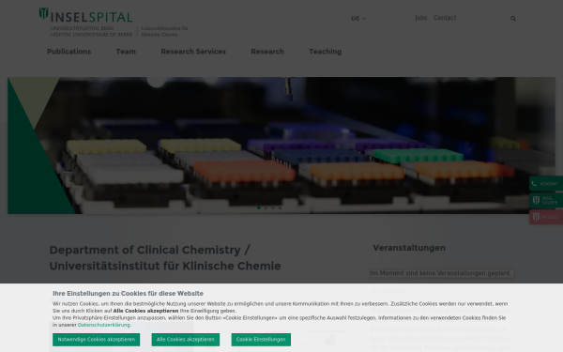The height and width of the screenshot is (352, 563).
Task: Follow the Jobs link
Action: click(420, 18)
